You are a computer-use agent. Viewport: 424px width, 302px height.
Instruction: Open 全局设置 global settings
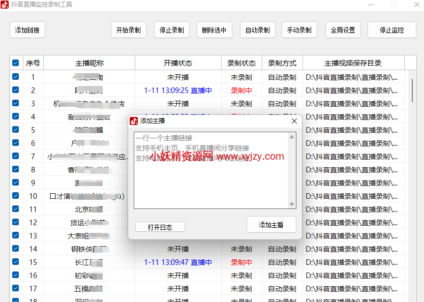pos(343,30)
